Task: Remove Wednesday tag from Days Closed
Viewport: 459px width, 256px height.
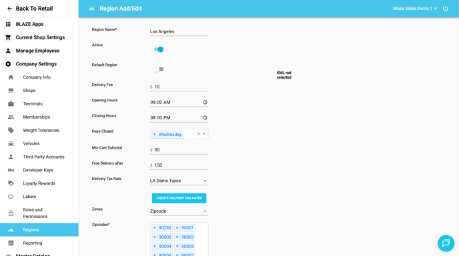Action: [x=155, y=134]
